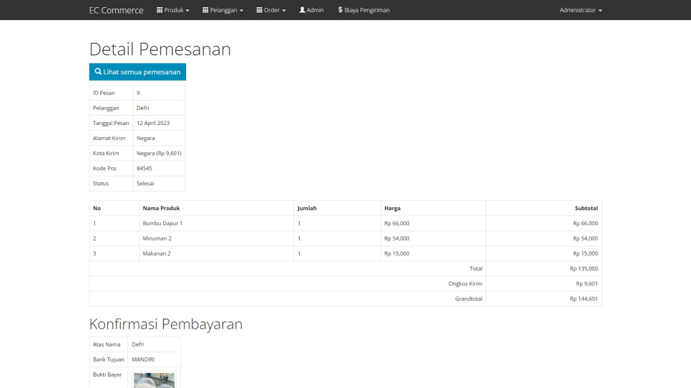Open the Pelanggan menu
691x388 pixels.
pyautogui.click(x=222, y=10)
